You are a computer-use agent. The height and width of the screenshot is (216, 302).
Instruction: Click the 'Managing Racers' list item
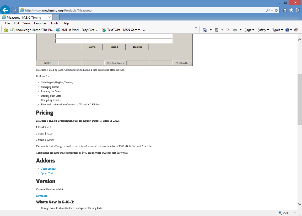click(x=50, y=87)
